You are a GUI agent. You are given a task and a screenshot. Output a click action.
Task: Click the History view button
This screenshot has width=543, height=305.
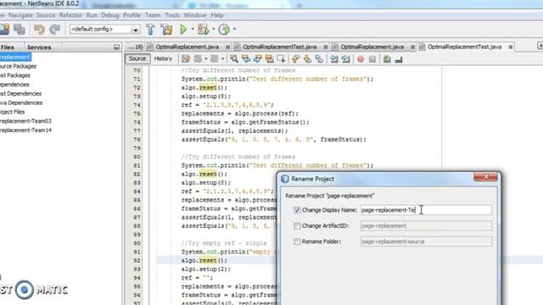point(163,58)
